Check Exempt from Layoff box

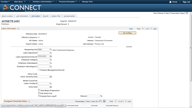pyautogui.click(x=39, y=96)
